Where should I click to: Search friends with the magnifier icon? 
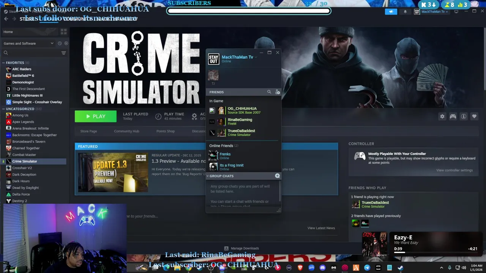click(269, 92)
